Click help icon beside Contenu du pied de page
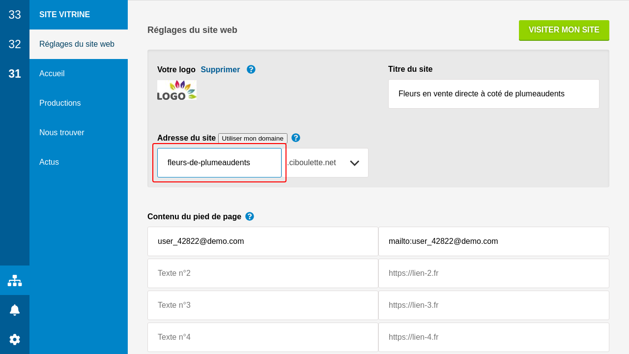The height and width of the screenshot is (354, 629). [250, 216]
